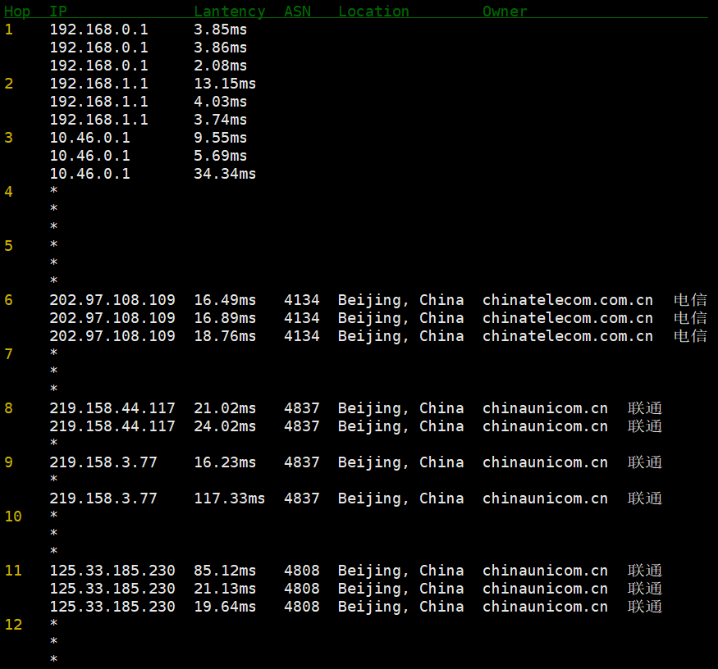Click ASN 4837 on the 16.23ms row
This screenshot has width=718, height=669.
pos(301,462)
